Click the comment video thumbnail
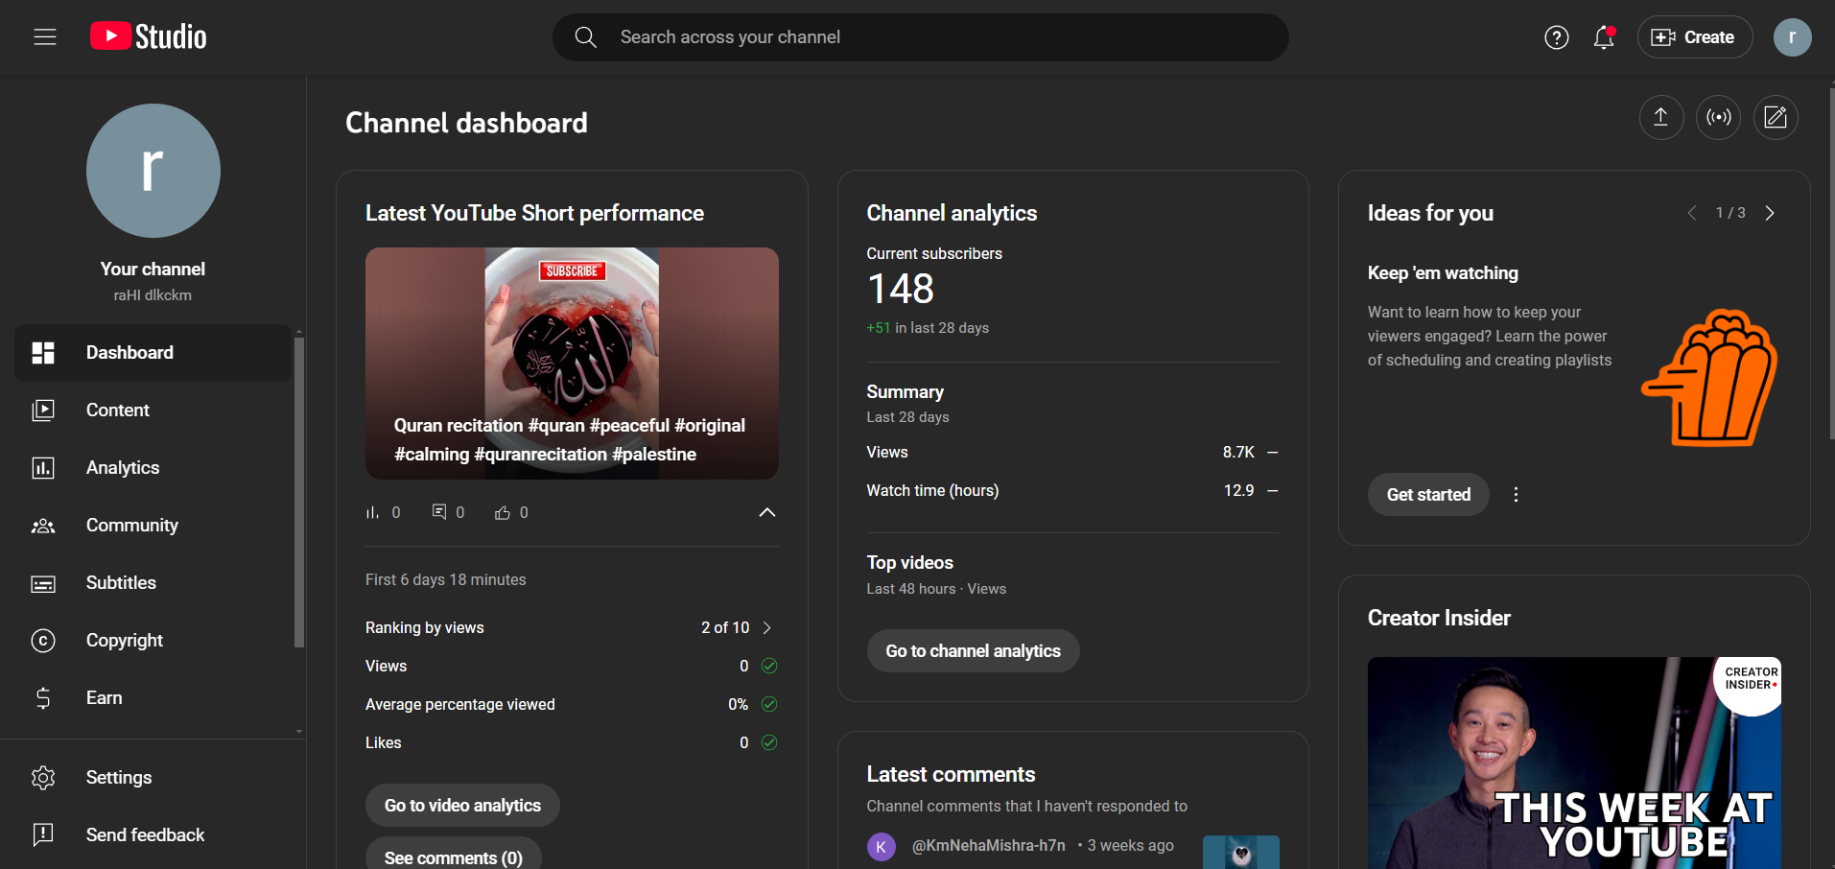 [x=1241, y=852]
